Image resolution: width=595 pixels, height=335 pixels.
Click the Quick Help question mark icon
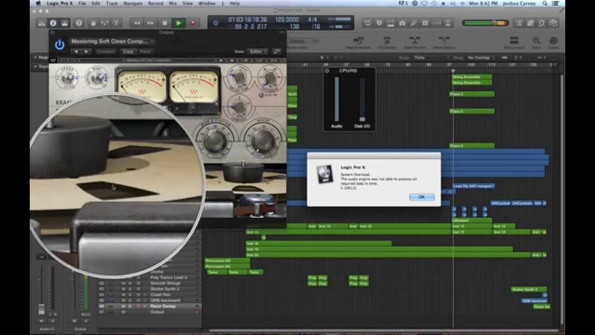[x=79, y=23]
